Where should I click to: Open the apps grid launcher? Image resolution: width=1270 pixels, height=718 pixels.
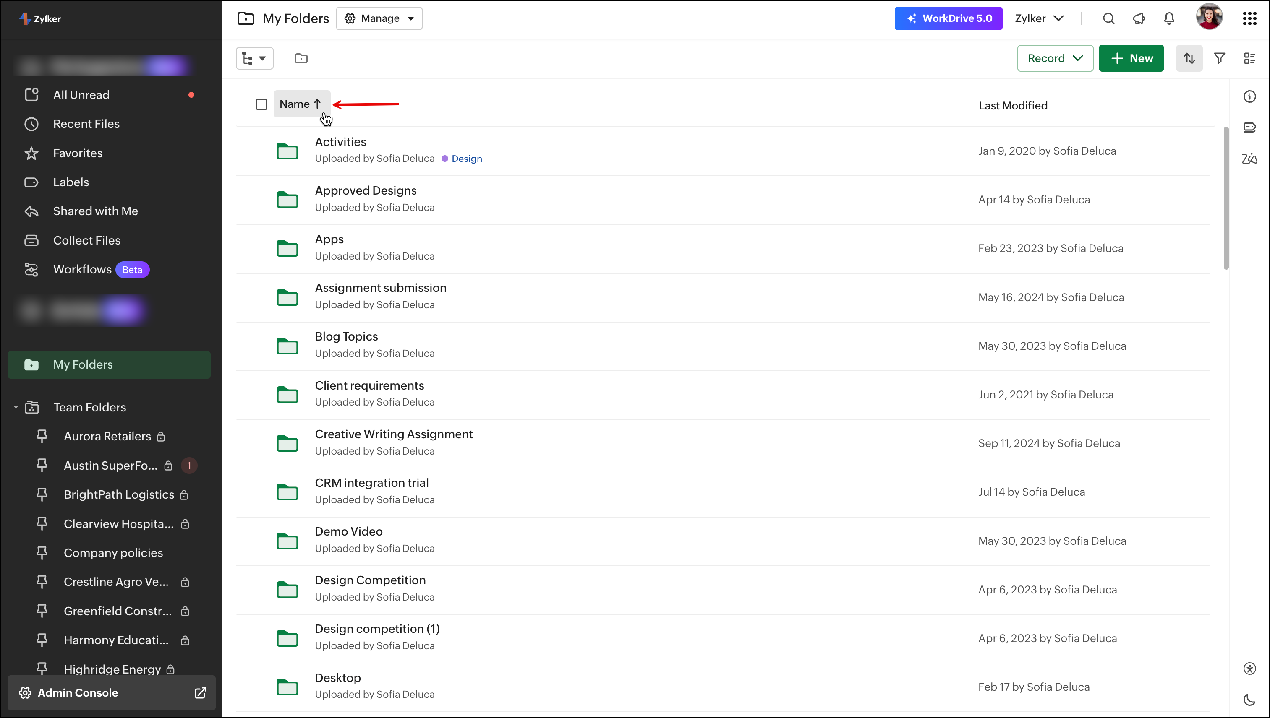[1249, 19]
